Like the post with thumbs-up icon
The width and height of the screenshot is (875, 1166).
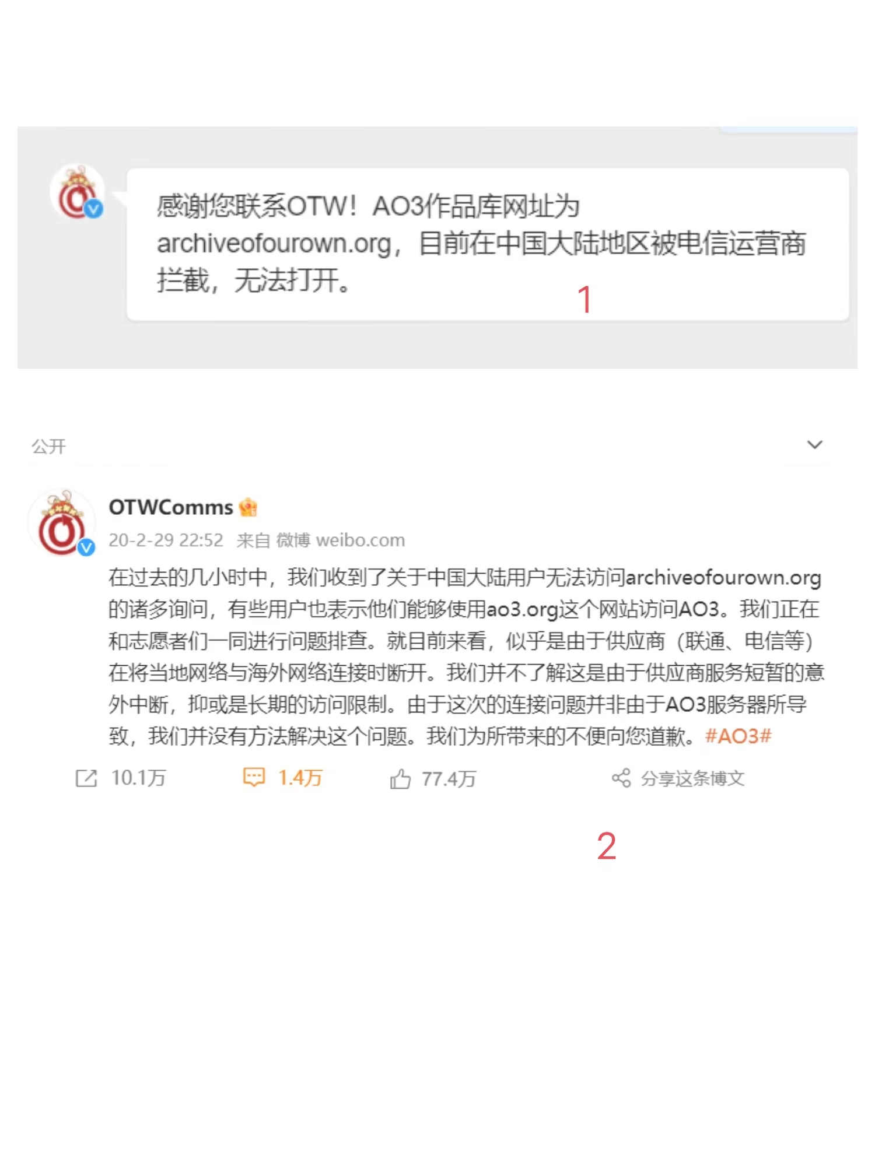[400, 779]
